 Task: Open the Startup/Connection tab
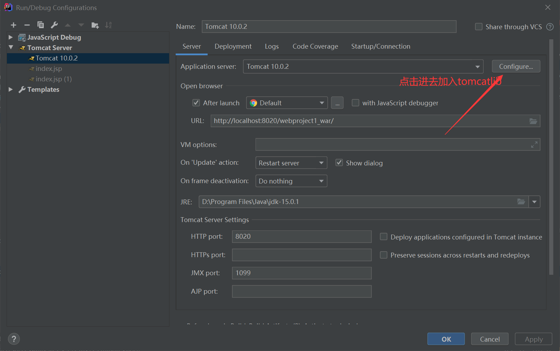coord(380,46)
